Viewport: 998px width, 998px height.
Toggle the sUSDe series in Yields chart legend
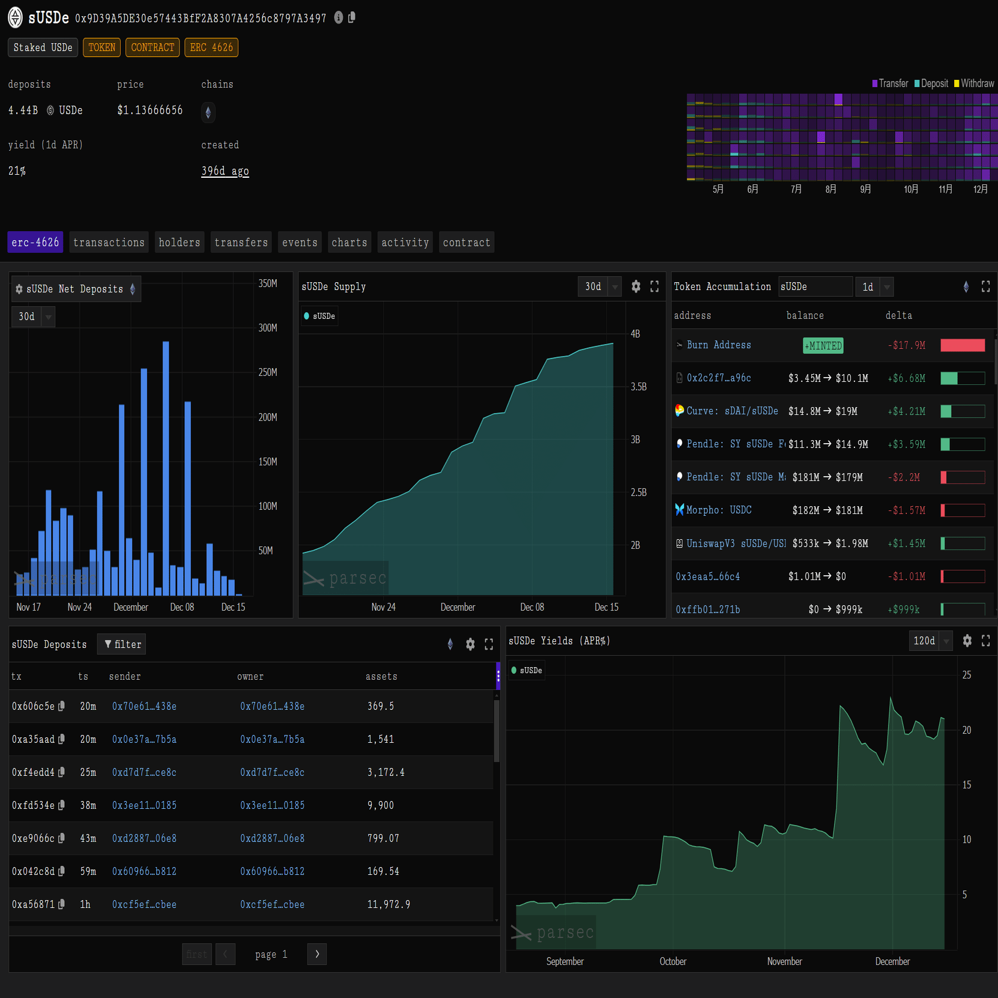click(527, 670)
